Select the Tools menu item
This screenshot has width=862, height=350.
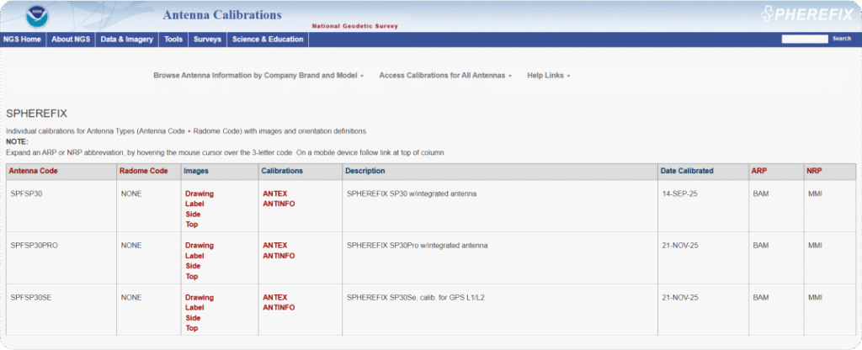[x=173, y=39]
